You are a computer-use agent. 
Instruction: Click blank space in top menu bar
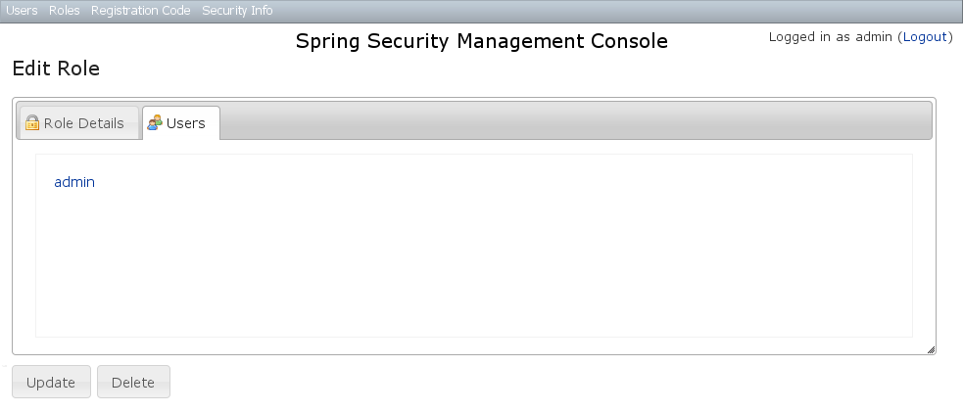607,11
